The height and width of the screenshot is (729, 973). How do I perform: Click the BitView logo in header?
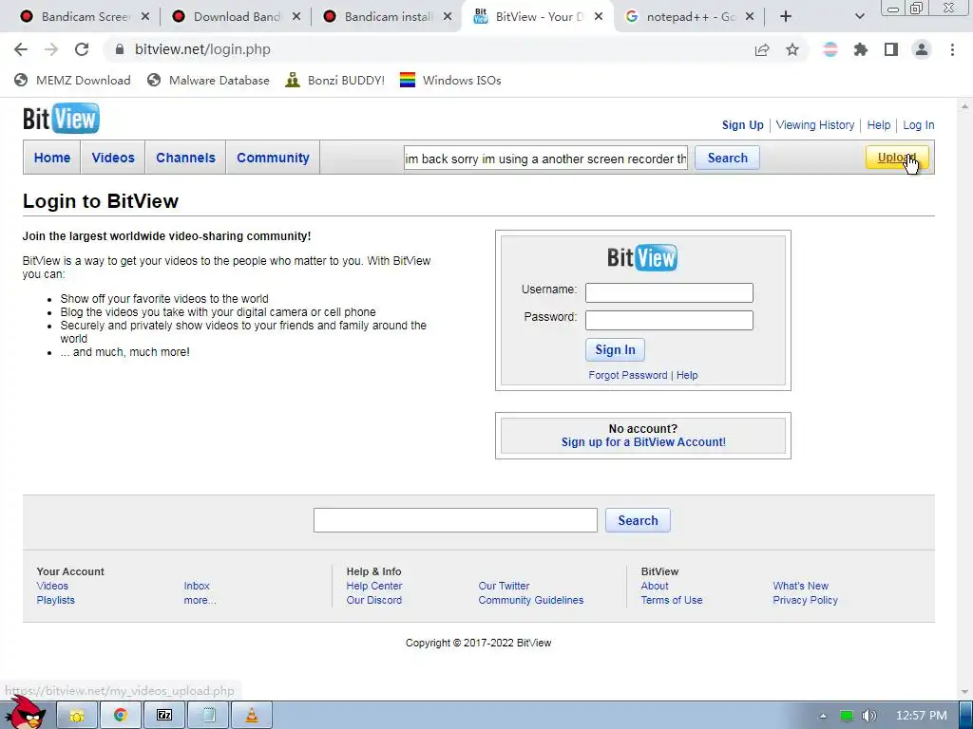(61, 119)
